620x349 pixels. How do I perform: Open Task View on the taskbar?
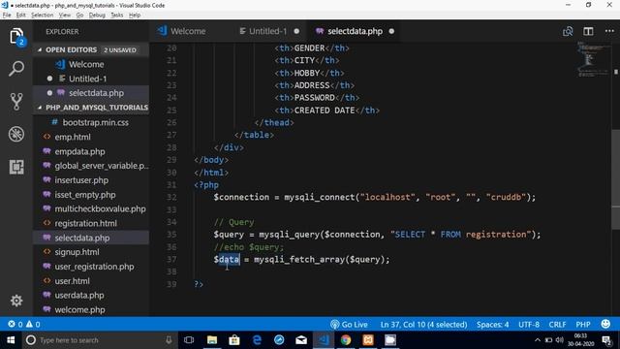click(189, 340)
